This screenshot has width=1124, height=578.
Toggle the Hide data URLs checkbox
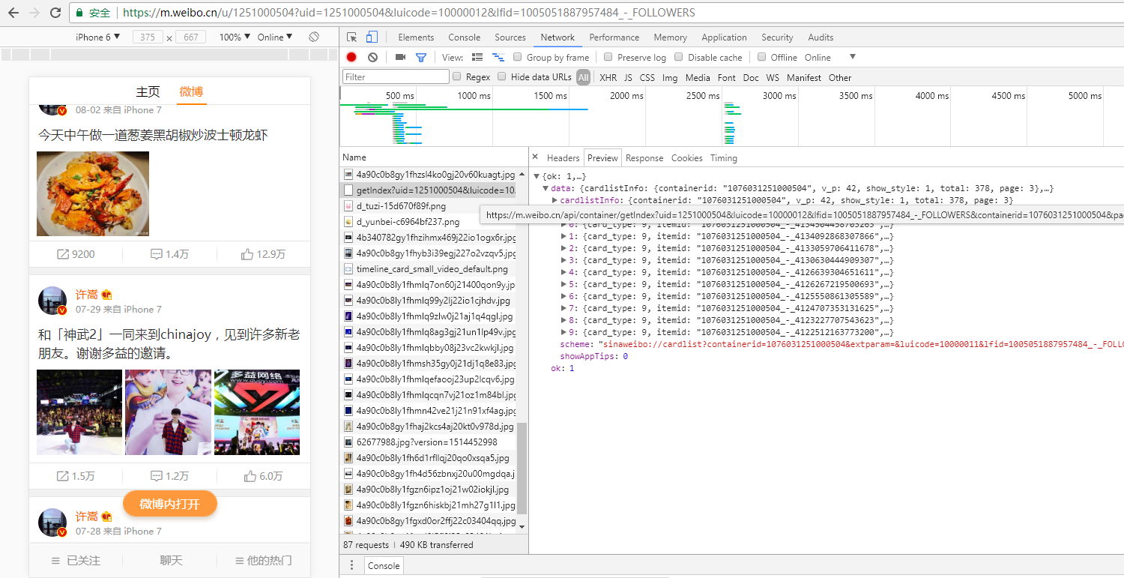click(x=503, y=76)
